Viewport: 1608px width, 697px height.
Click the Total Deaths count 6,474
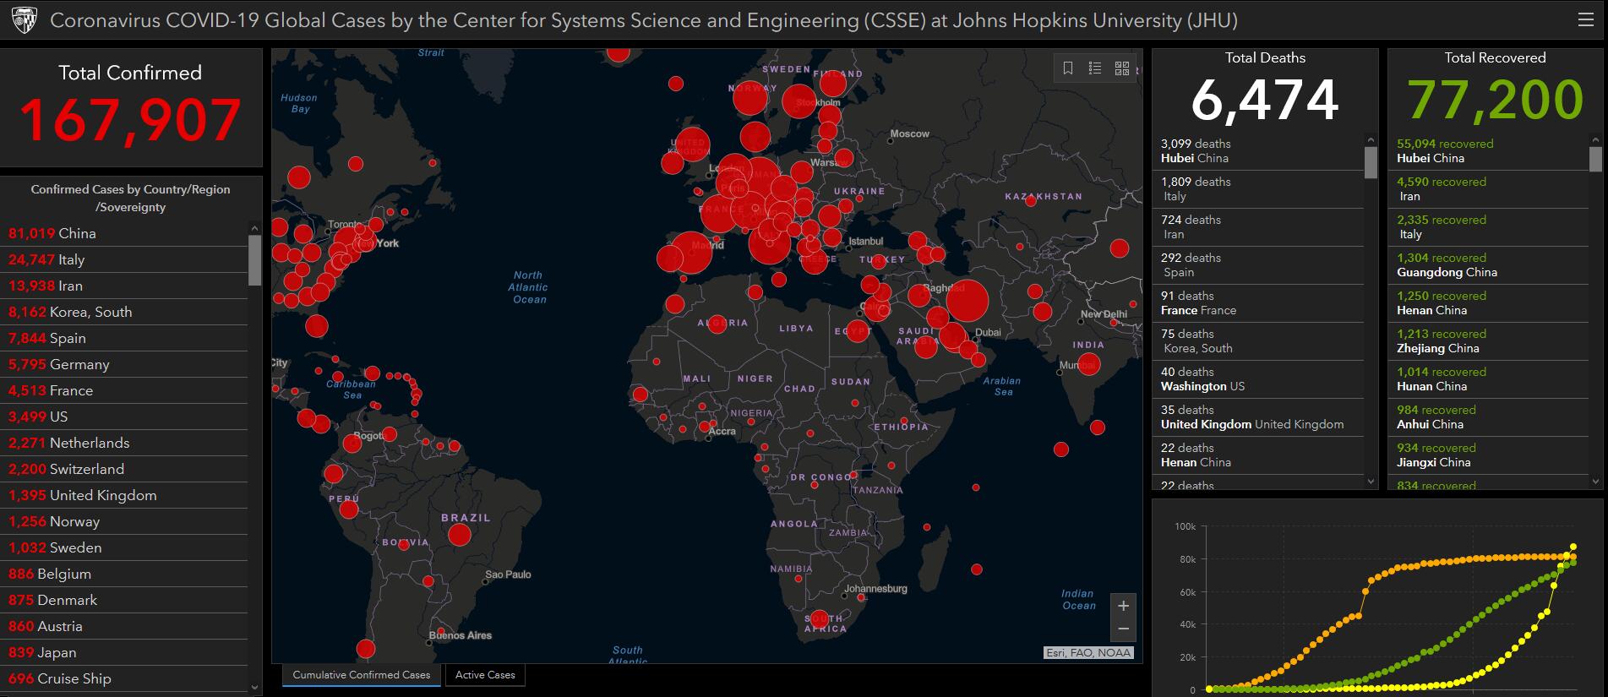[1265, 100]
